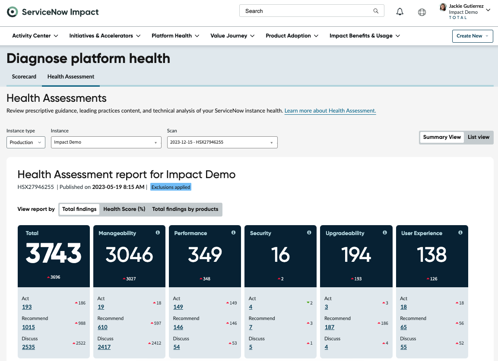Open Manageability Discuss findings 2417
Viewport: 498px width, 361px height.
[x=104, y=347]
